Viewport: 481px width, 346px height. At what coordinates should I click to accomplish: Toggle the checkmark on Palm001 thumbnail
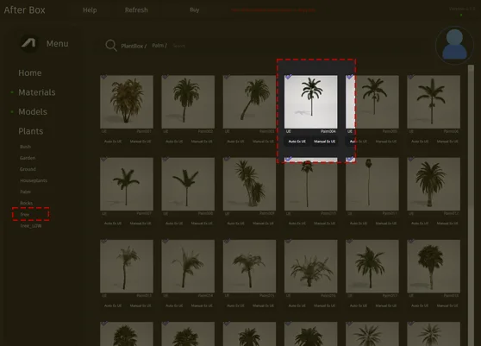coord(103,77)
